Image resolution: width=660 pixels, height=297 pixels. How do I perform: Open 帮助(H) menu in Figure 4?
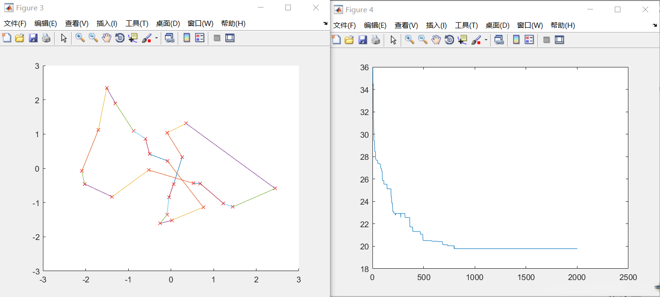(563, 25)
